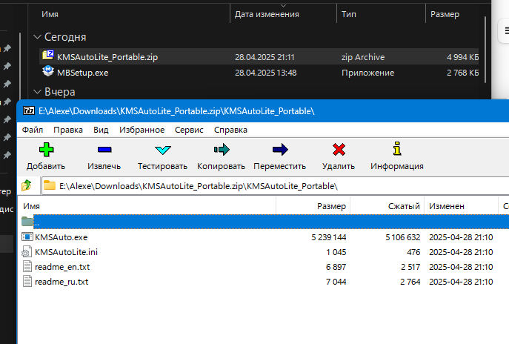
Task: Click the green plus Add icon
Action: pyautogui.click(x=46, y=150)
